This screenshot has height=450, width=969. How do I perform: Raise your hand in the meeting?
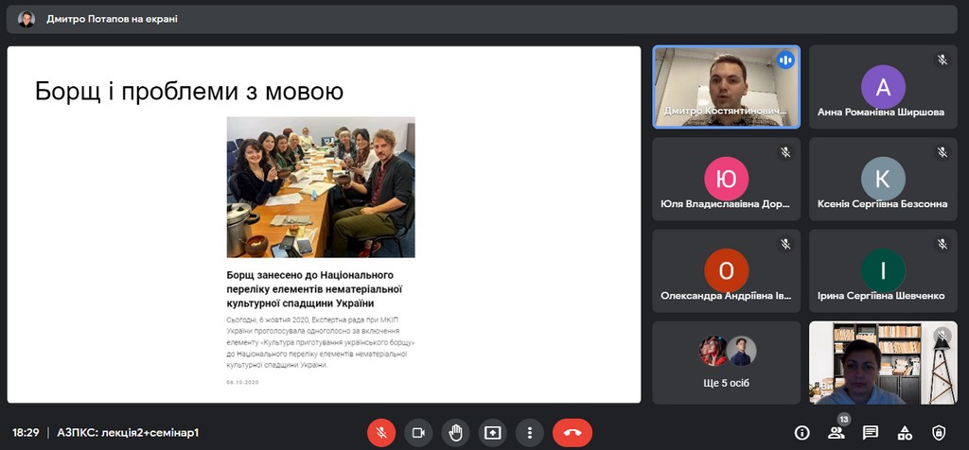[455, 433]
